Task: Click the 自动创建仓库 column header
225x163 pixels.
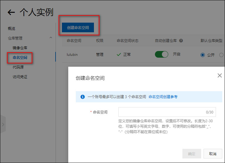Action: click(166, 41)
